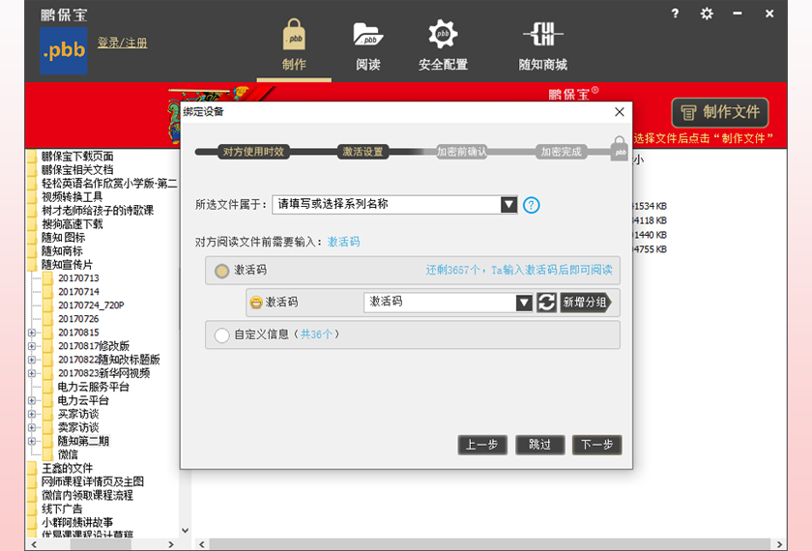Click the blue help icon next to series name
Image resolution: width=812 pixels, height=551 pixels.
[531, 205]
